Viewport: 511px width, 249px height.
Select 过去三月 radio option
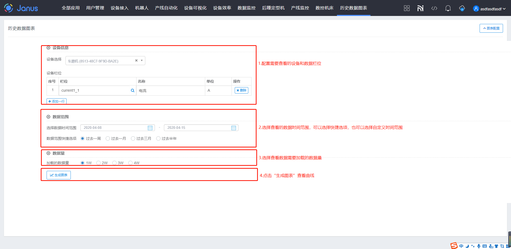coord(133,138)
